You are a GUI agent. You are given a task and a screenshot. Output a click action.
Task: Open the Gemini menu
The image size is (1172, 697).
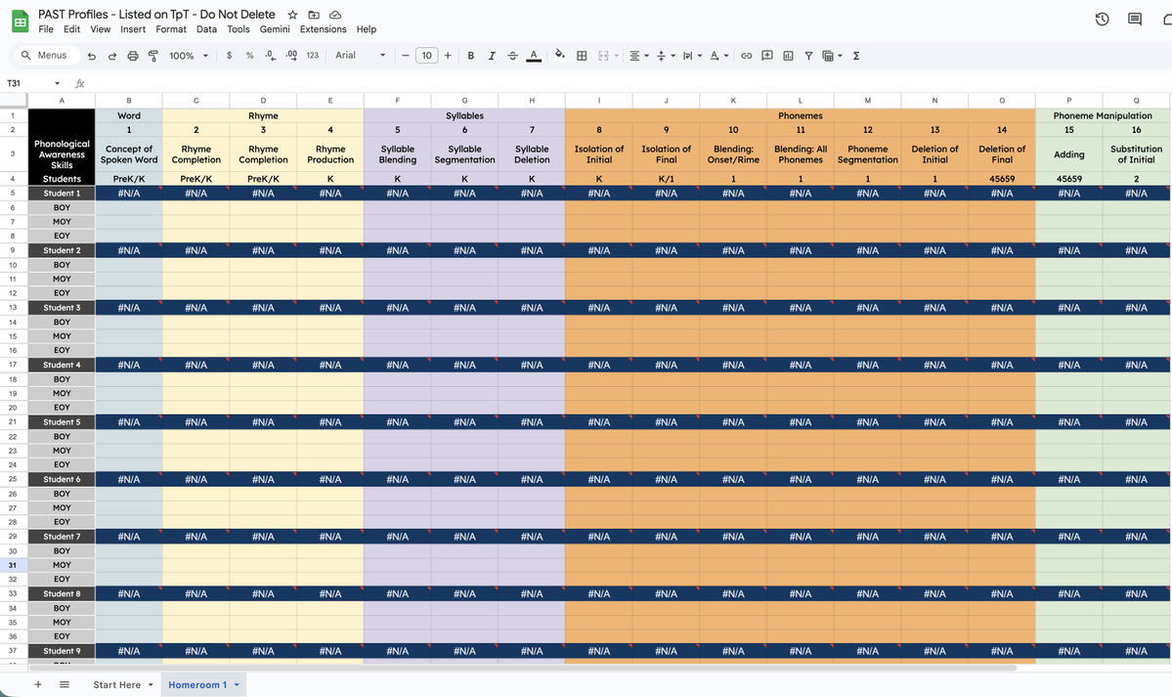[x=275, y=29]
